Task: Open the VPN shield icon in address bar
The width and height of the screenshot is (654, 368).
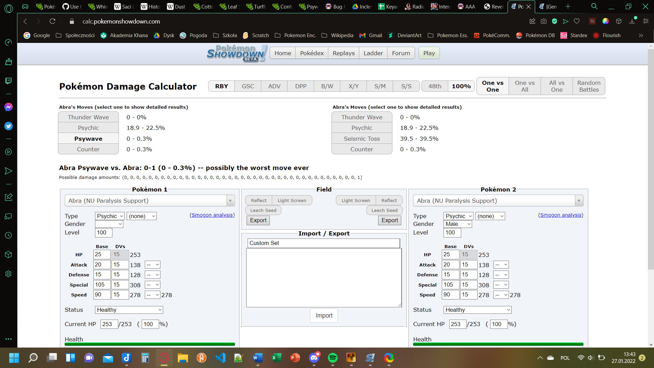Action: point(555,21)
